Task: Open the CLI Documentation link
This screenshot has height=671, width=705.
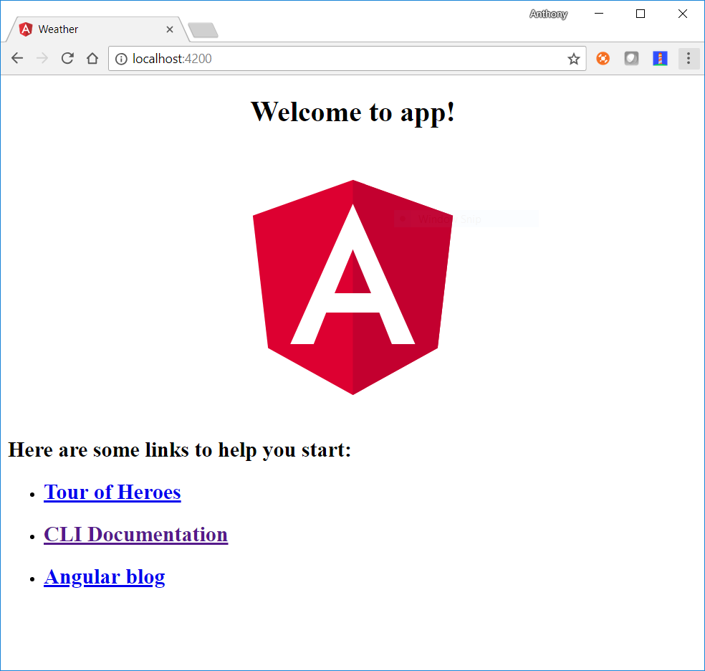Action: tap(136, 534)
